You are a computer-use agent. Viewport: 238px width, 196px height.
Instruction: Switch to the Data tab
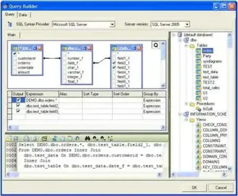point(23,15)
